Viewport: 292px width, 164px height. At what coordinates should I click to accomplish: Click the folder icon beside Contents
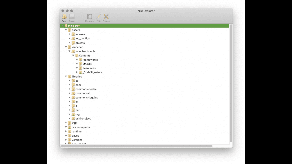tap(77, 55)
